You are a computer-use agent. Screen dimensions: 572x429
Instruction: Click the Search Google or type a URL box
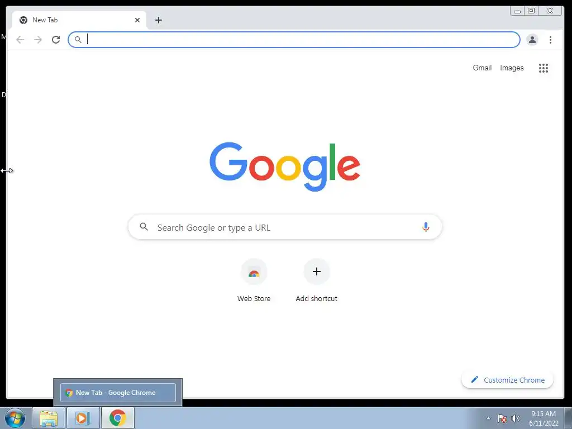(285, 227)
